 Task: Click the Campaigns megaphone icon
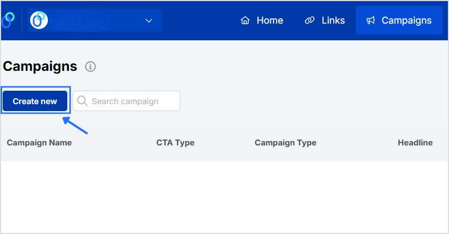pyautogui.click(x=370, y=20)
